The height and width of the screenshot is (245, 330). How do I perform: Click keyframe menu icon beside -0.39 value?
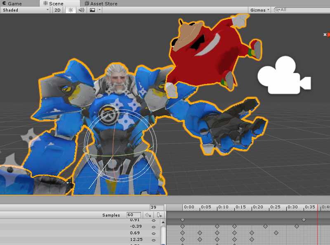pos(153,226)
